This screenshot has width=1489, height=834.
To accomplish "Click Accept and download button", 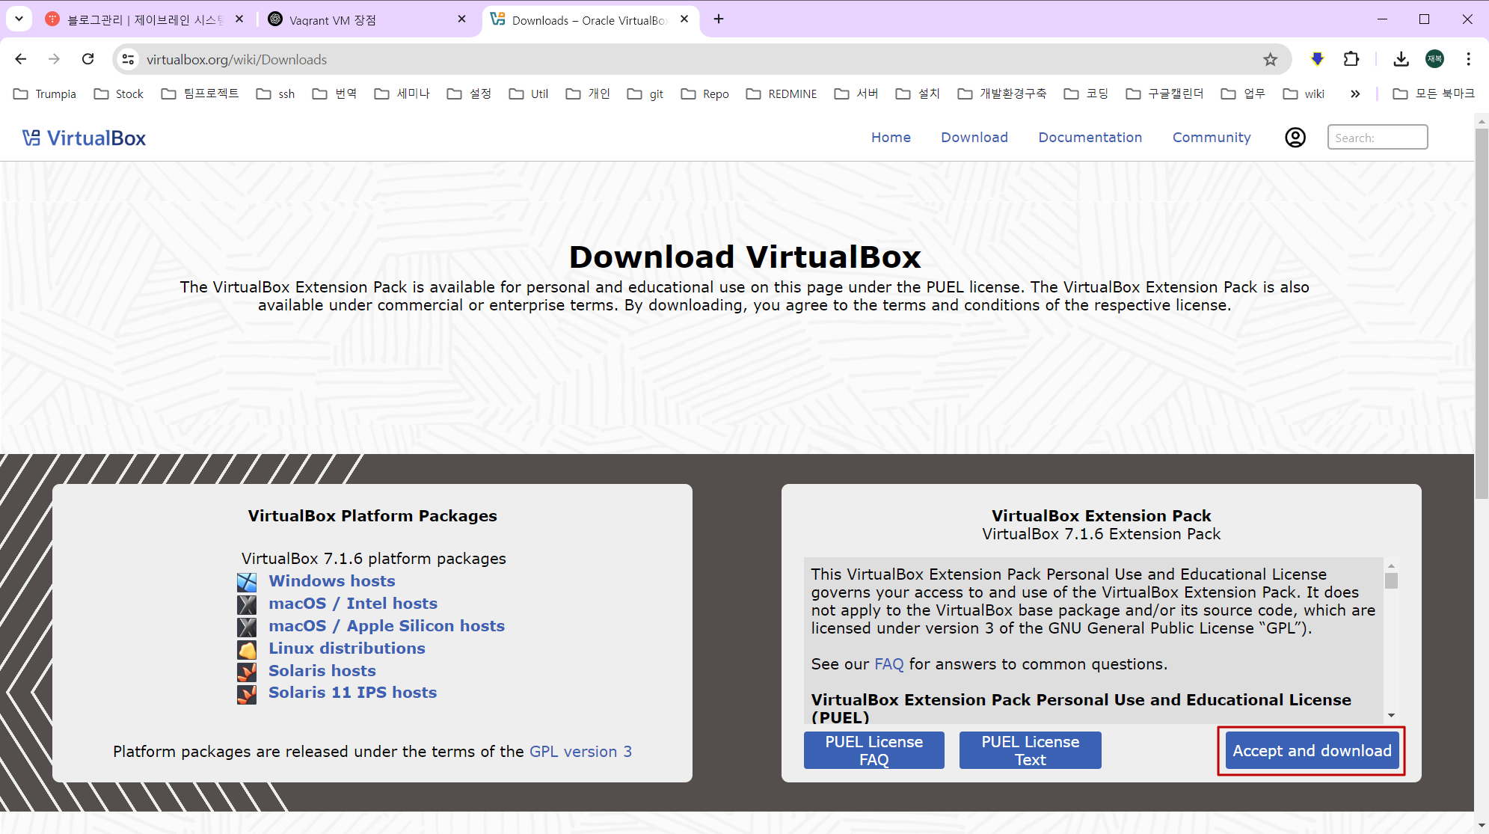I will (x=1312, y=751).
